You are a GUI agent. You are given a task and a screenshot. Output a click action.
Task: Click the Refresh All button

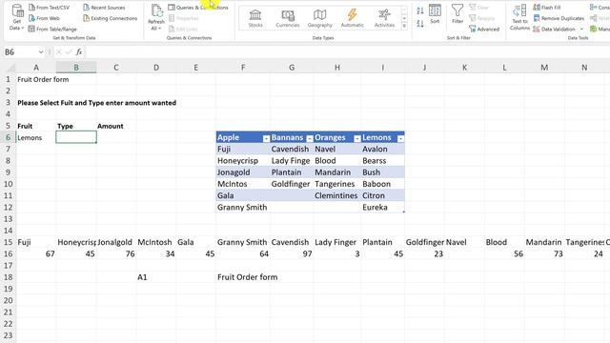[156, 17]
